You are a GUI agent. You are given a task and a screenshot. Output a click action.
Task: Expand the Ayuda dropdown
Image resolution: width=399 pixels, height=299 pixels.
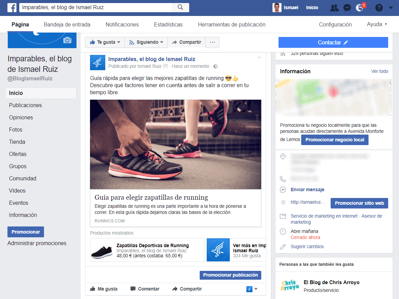[377, 24]
